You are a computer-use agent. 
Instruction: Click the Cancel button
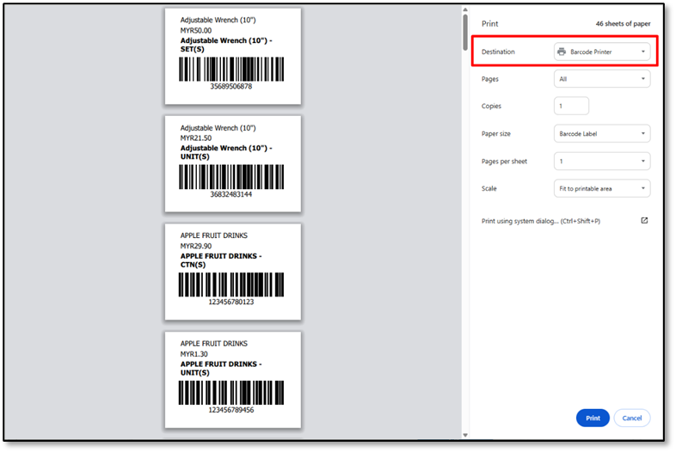[x=632, y=418]
